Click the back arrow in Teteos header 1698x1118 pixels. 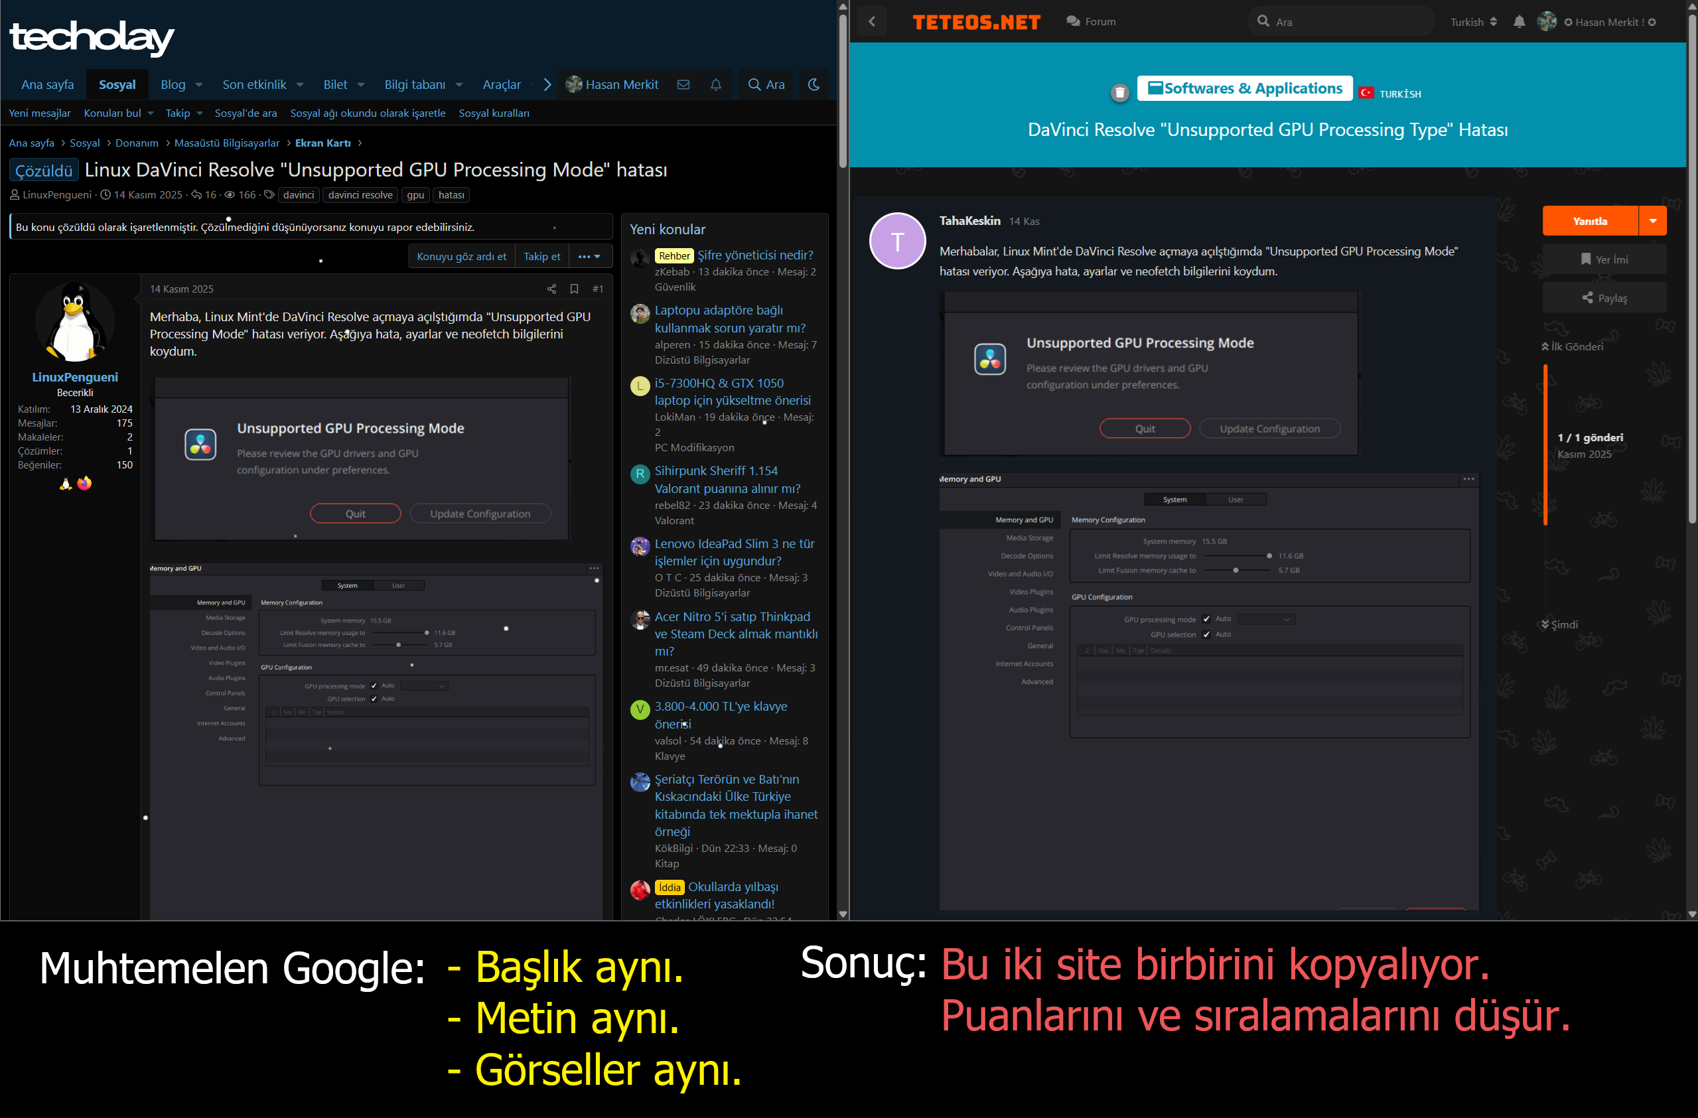pyautogui.click(x=872, y=21)
